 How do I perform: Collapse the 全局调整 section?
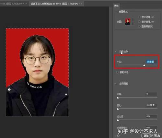pyautogui.click(x=115, y=84)
